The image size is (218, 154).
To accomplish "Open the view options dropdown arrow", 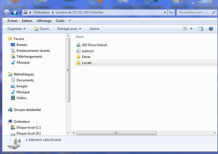I will pyautogui.click(x=191, y=29).
